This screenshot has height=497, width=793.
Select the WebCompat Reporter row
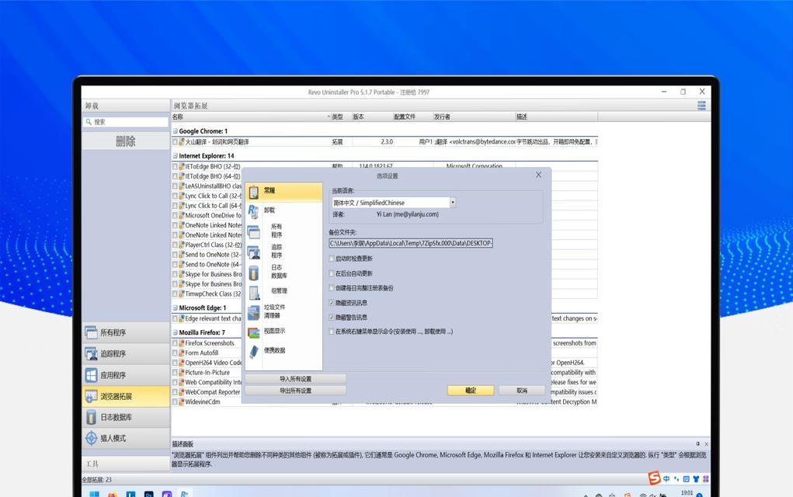[207, 392]
